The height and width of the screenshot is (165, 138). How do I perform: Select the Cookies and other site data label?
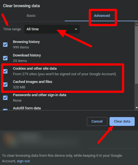click(35, 69)
